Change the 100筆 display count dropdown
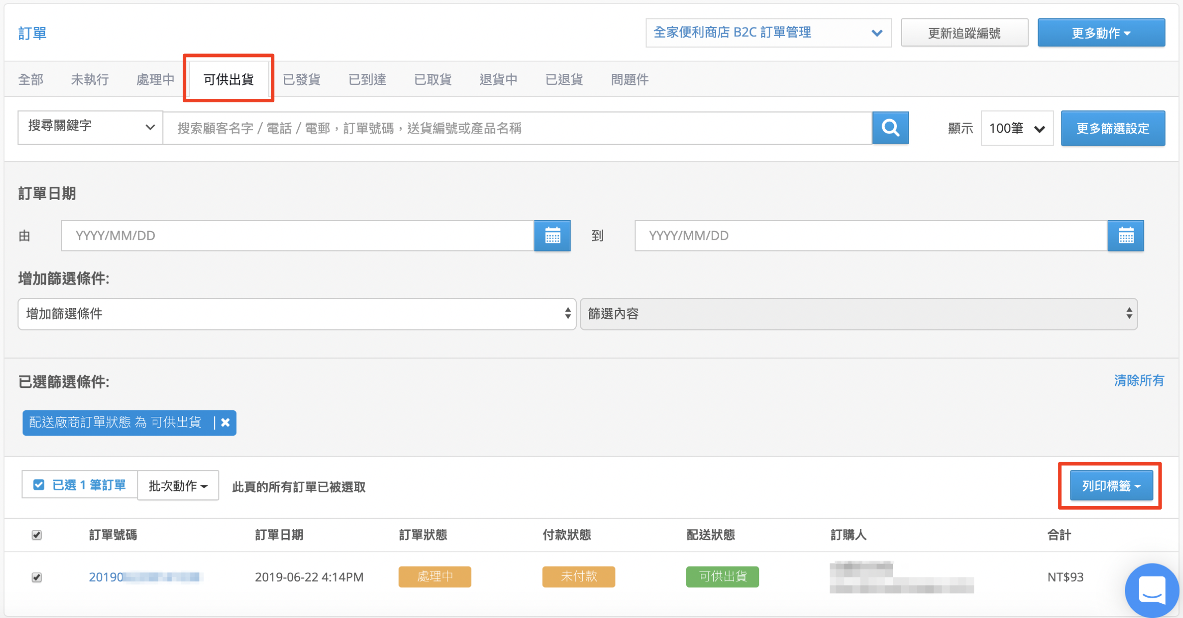This screenshot has width=1183, height=618. tap(1017, 128)
